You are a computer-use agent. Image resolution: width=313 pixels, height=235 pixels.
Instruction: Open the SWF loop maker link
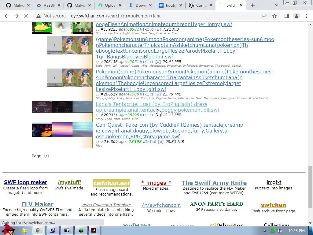click(26, 182)
